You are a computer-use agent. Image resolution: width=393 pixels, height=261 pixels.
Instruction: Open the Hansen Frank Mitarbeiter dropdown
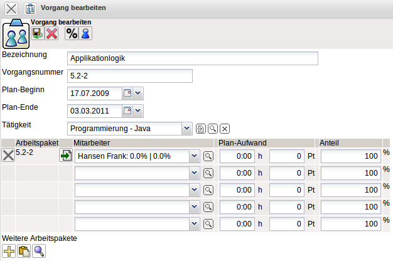[x=194, y=156]
